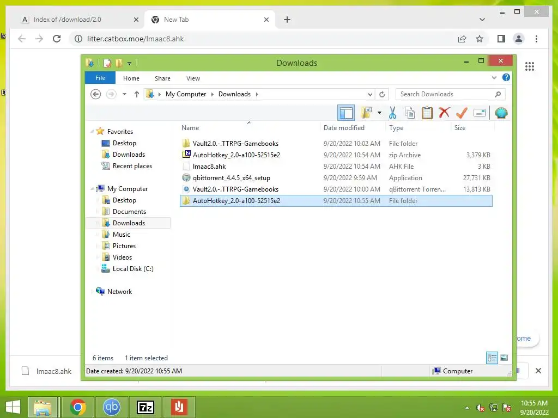558x418 pixels.
Task: Select the Vault2.0.-.TTRPG-Gamebooks folder
Action: (336, 144)
